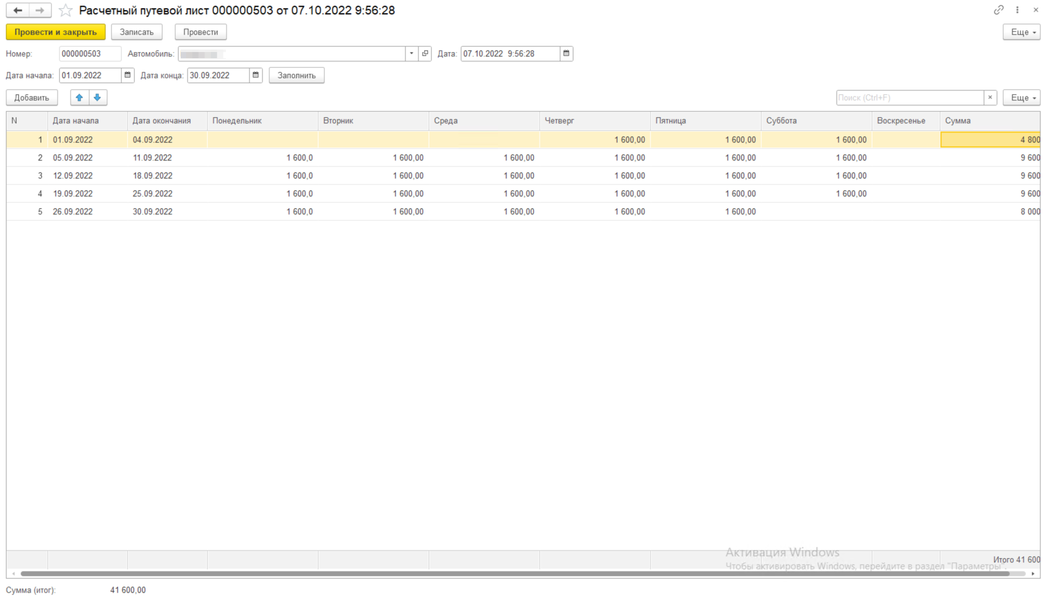Open the top Еще dropdown menu
Viewport: 1052px width, 602px height.
1021,32
